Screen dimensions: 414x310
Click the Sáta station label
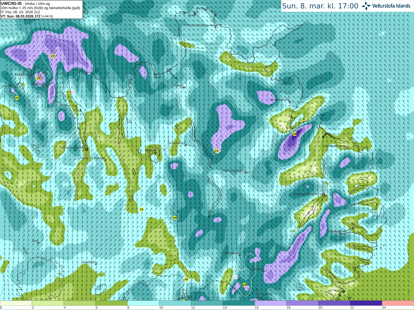[x=35, y=241]
